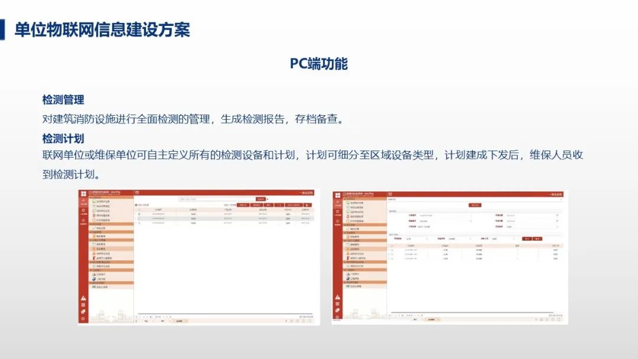This screenshot has width=638, height=359.
Task: Click the hamburger menu icon in left screenshot header
Action: [137, 192]
